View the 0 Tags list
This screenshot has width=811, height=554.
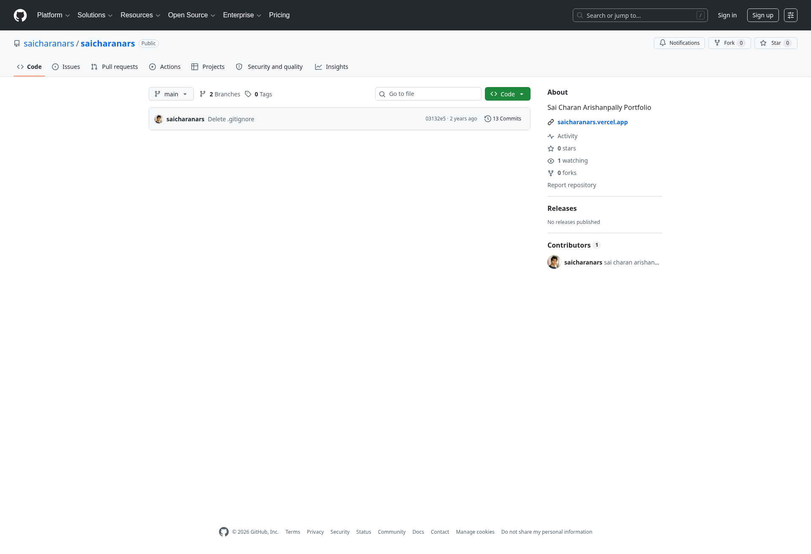(259, 94)
